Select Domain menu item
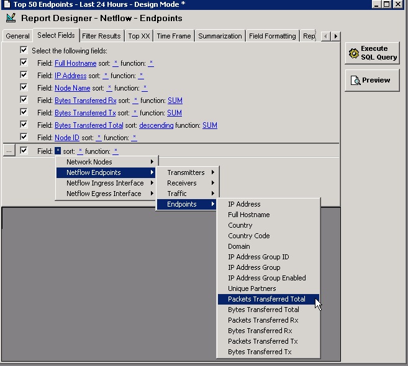Viewport: 408px width, 366px height. (268, 246)
